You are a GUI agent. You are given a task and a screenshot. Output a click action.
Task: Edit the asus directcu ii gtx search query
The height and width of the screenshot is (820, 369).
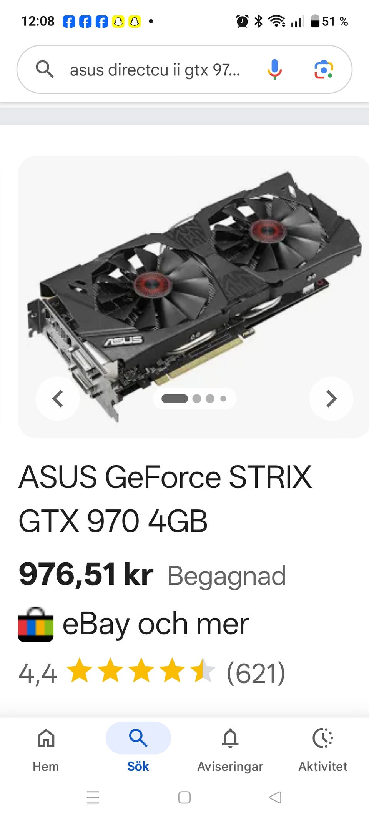click(155, 70)
